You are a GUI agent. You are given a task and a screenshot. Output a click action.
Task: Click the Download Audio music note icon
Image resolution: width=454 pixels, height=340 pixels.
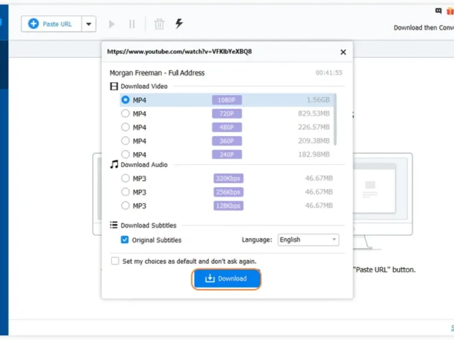[x=114, y=164]
